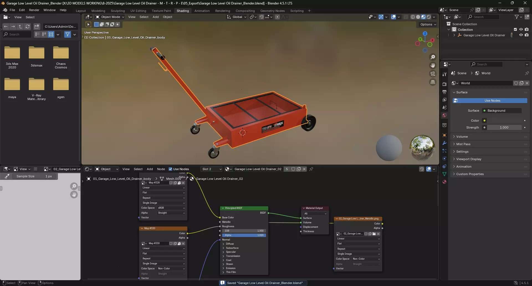Toggle Use Nodes checkbox in node editor
Viewport: 532px width, 286px height.
pos(170,169)
